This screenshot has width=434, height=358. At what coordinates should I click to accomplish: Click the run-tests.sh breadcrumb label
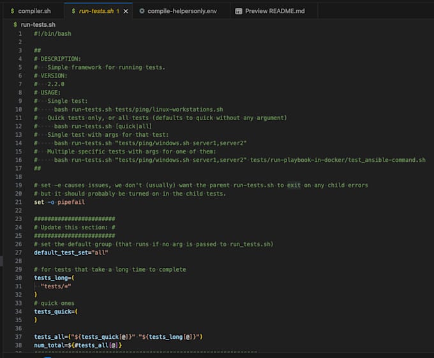click(38, 25)
